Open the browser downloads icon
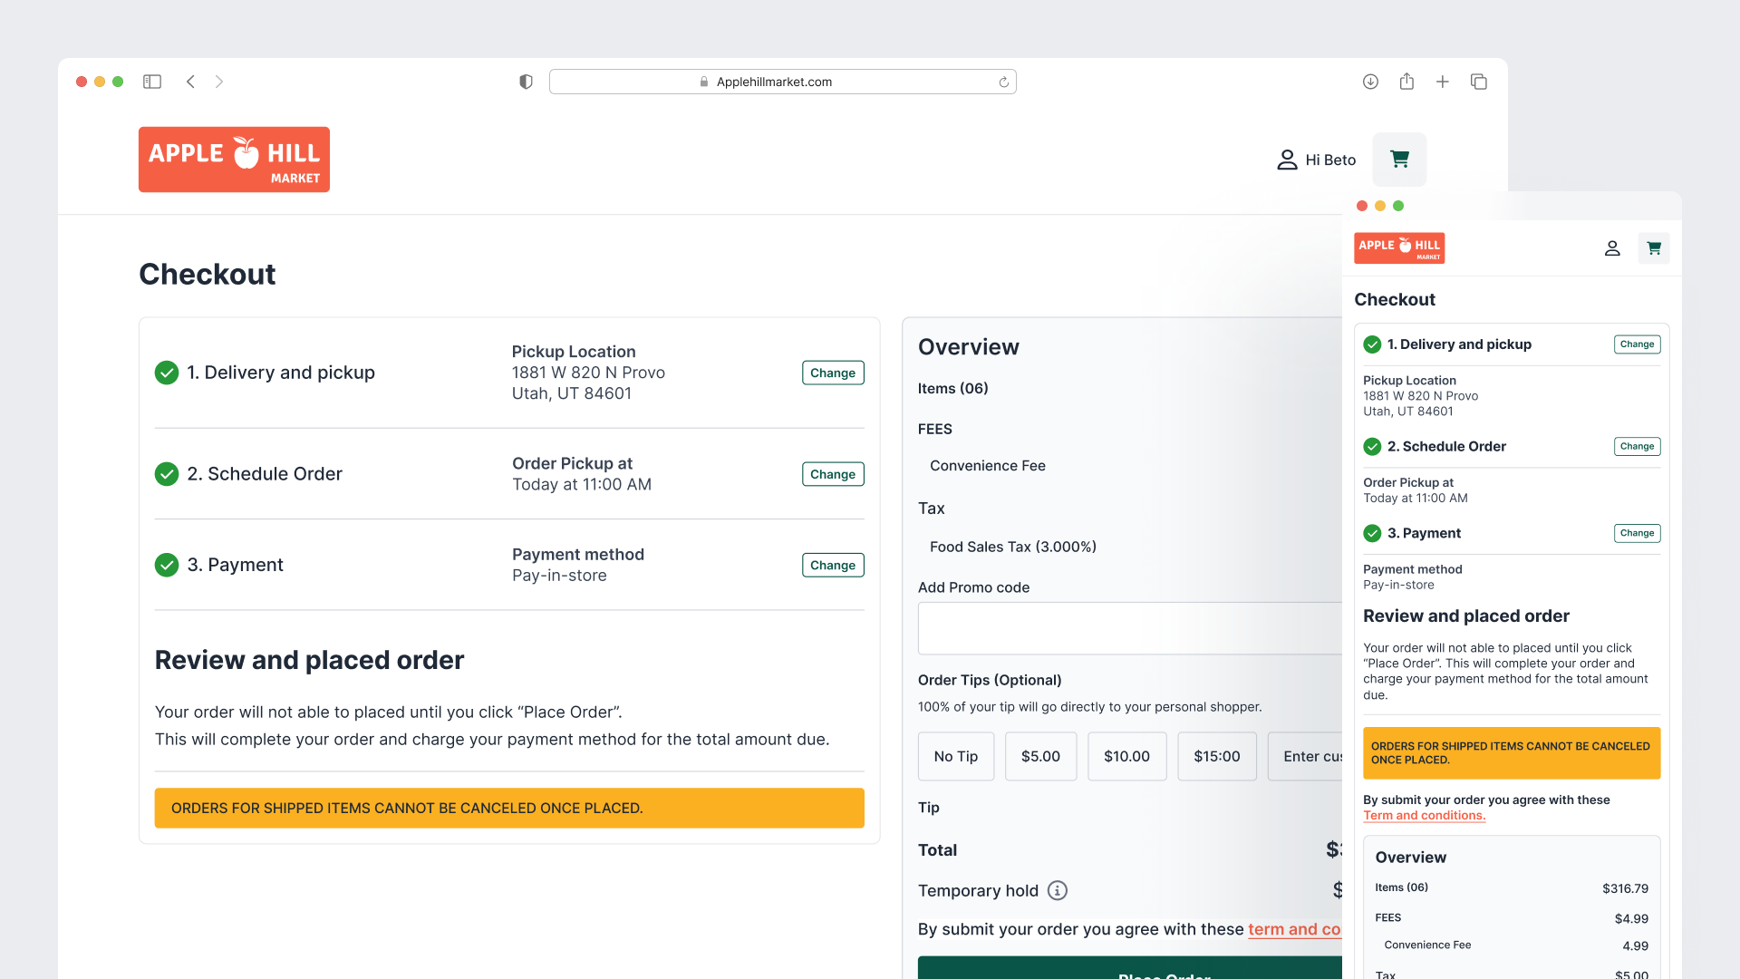Image resolution: width=1740 pixels, height=979 pixels. pyautogui.click(x=1370, y=82)
